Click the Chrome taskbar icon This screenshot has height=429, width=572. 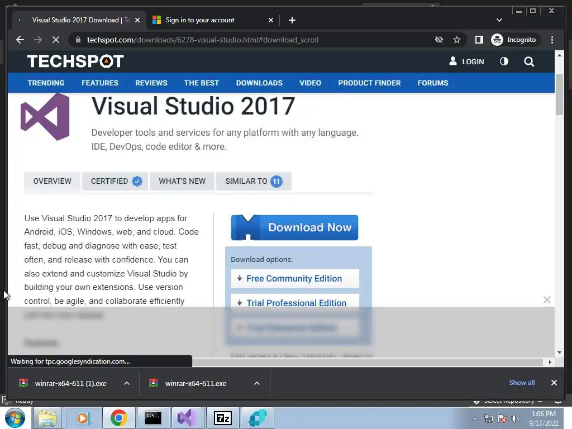[x=118, y=418]
